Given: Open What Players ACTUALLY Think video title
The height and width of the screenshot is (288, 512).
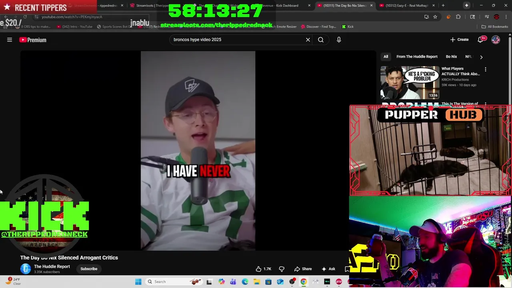Looking at the screenshot, I should [x=460, y=71].
